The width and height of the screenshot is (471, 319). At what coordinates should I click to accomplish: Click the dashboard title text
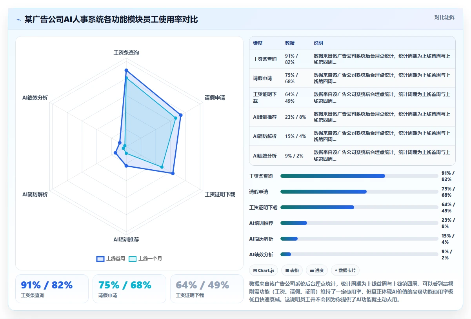111,19
